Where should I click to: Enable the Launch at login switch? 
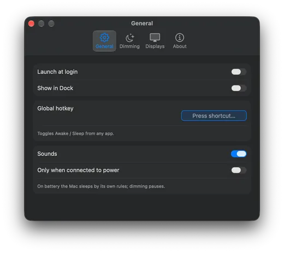tap(239, 72)
